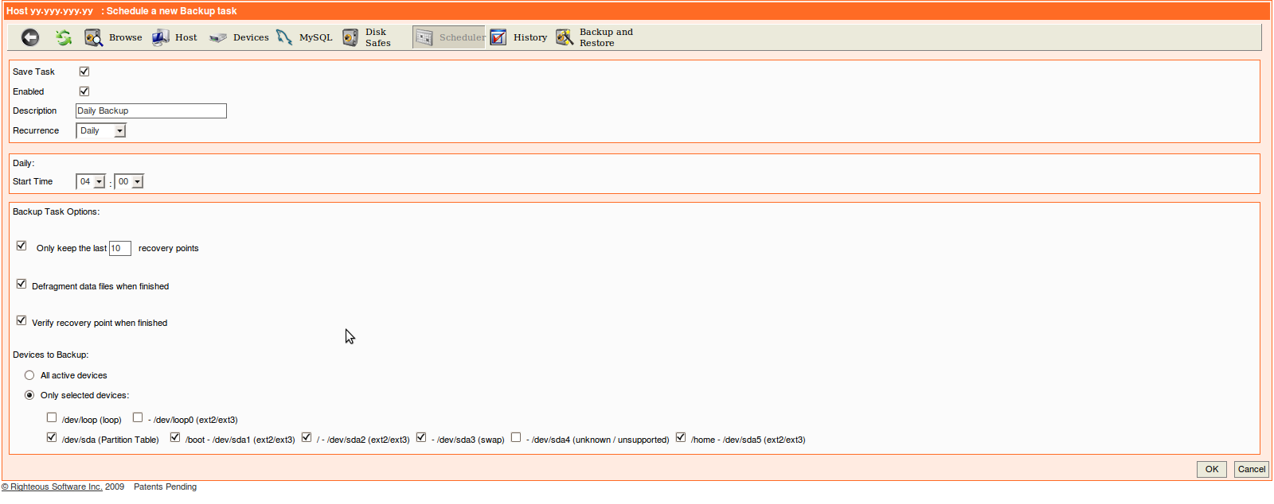1274x504 pixels.
Task: Switch to the Scheduler tab
Action: [449, 37]
